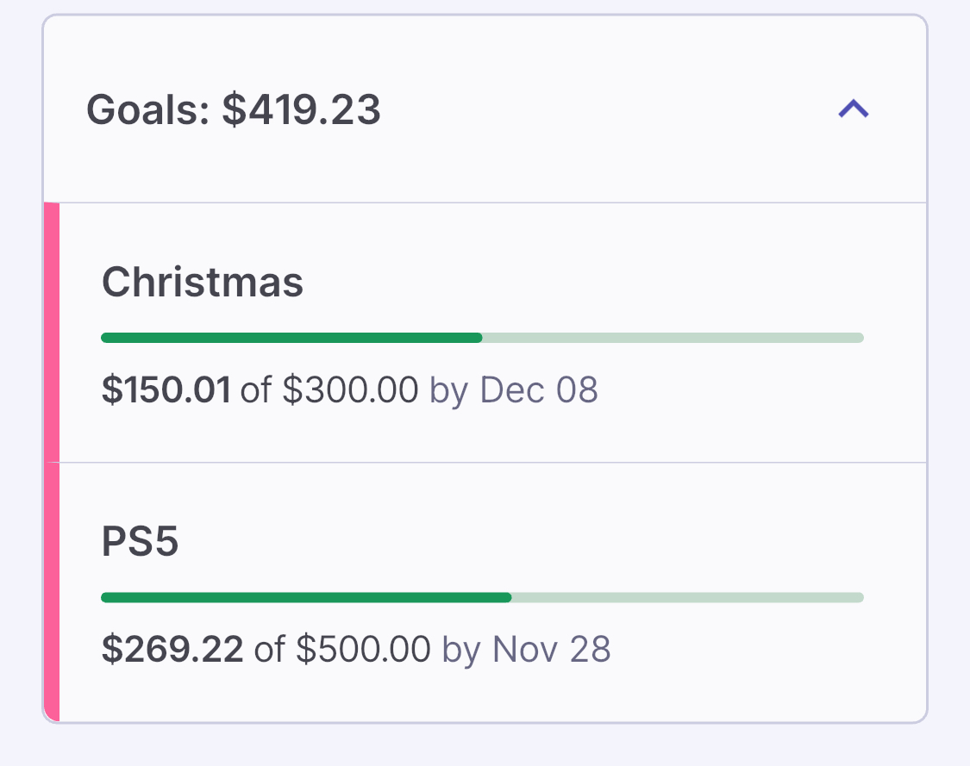Click the unfilled portion of PS5 bar

[687, 597]
